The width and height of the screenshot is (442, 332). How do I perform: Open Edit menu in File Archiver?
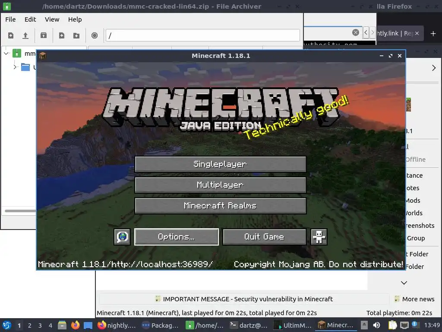30,19
